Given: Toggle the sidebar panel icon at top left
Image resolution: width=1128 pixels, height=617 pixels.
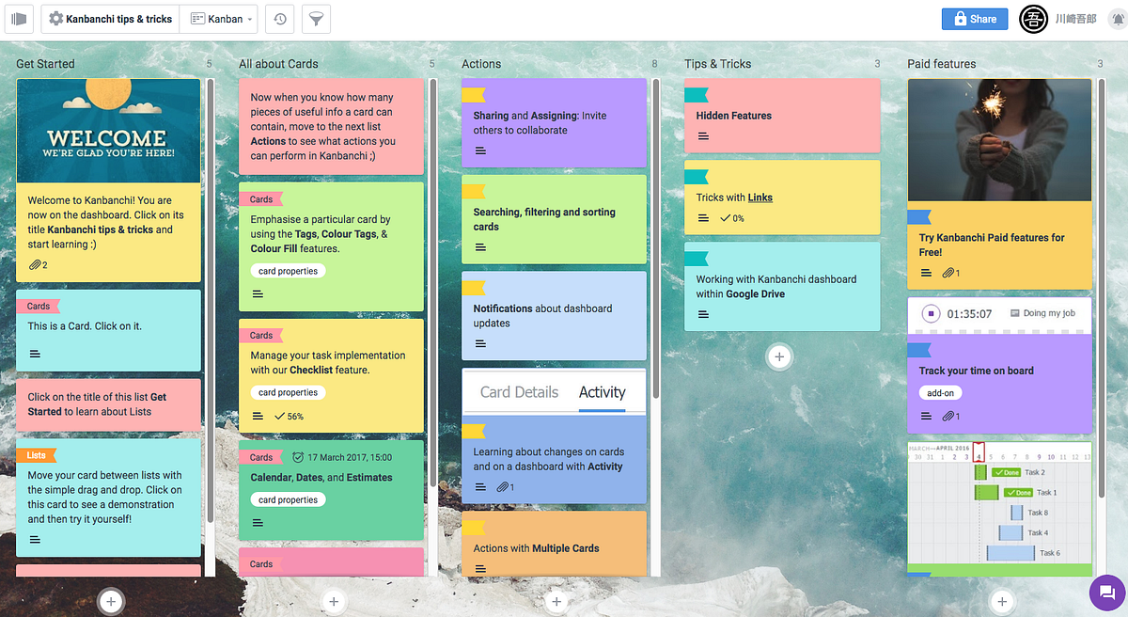Looking at the screenshot, I should click(x=19, y=19).
